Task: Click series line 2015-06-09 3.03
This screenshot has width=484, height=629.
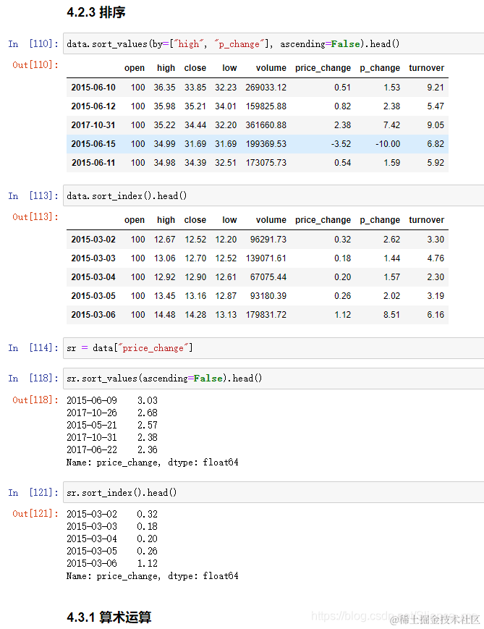Action: click(x=112, y=400)
